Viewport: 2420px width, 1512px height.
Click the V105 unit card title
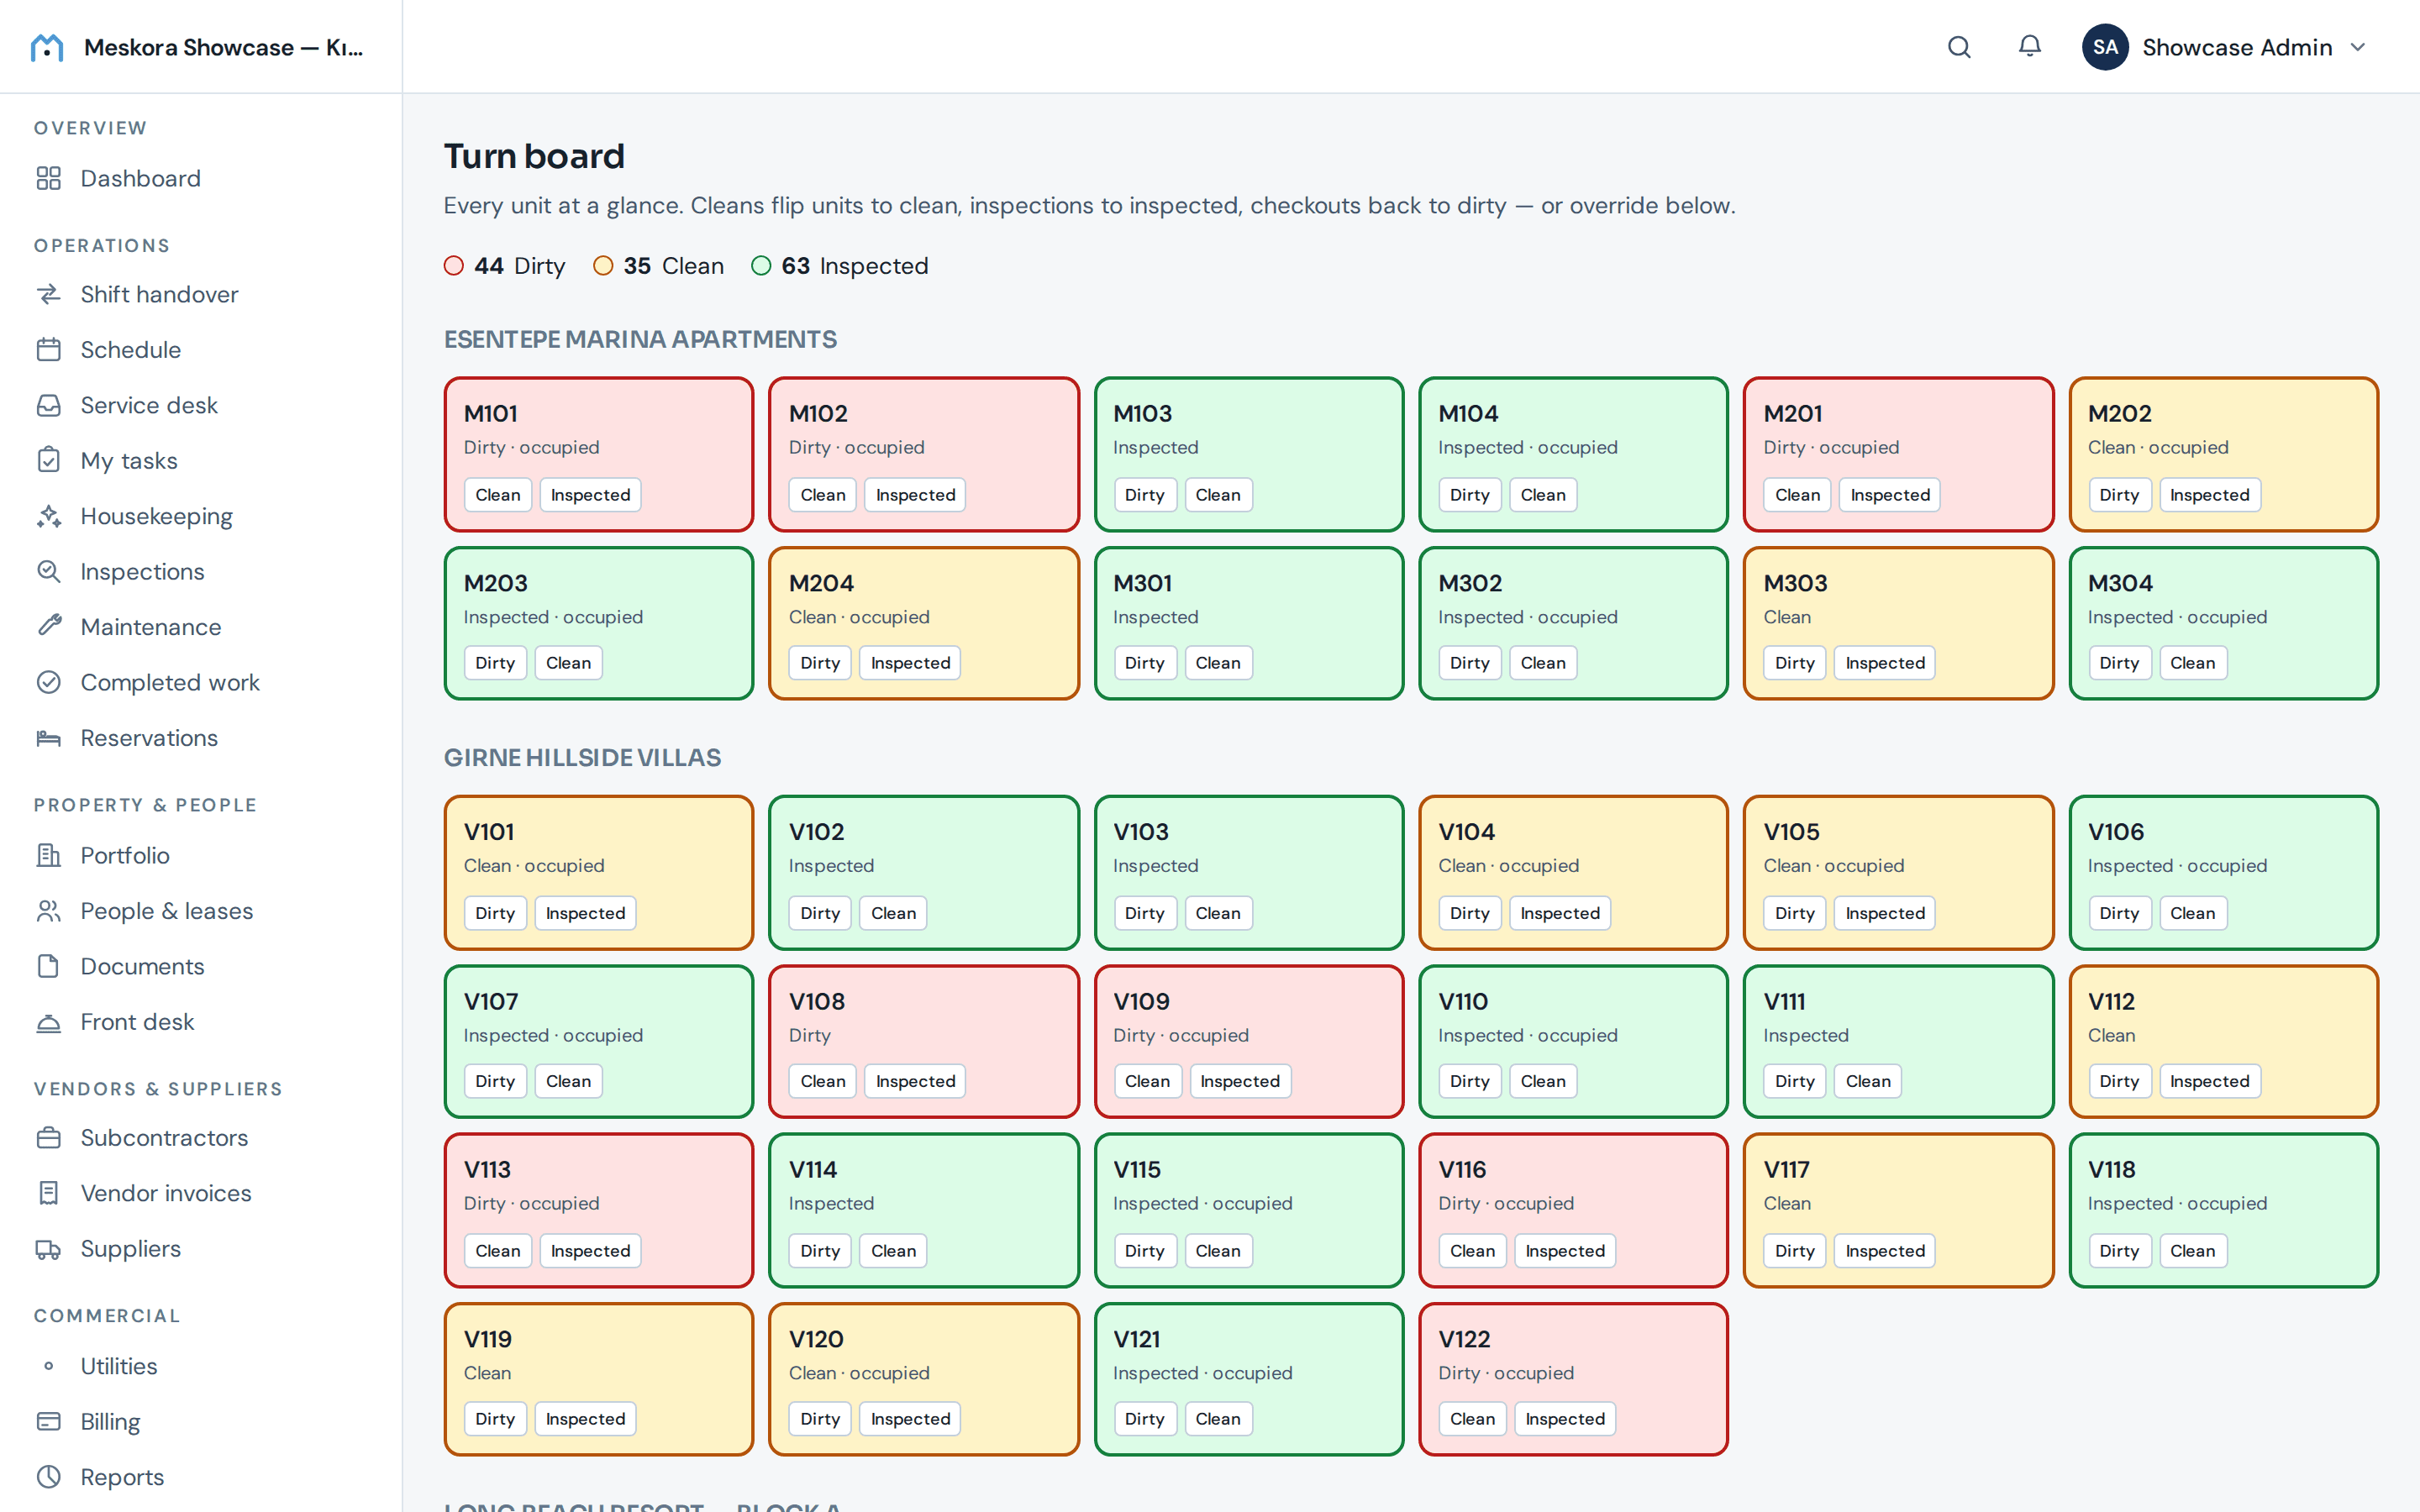click(x=1791, y=832)
